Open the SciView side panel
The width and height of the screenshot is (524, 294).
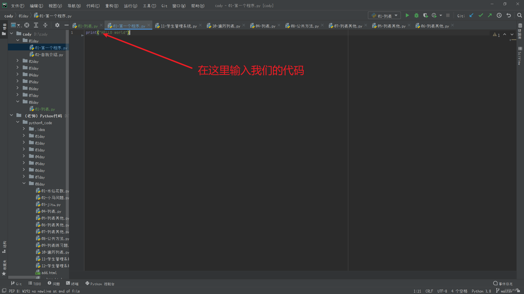click(x=520, y=56)
